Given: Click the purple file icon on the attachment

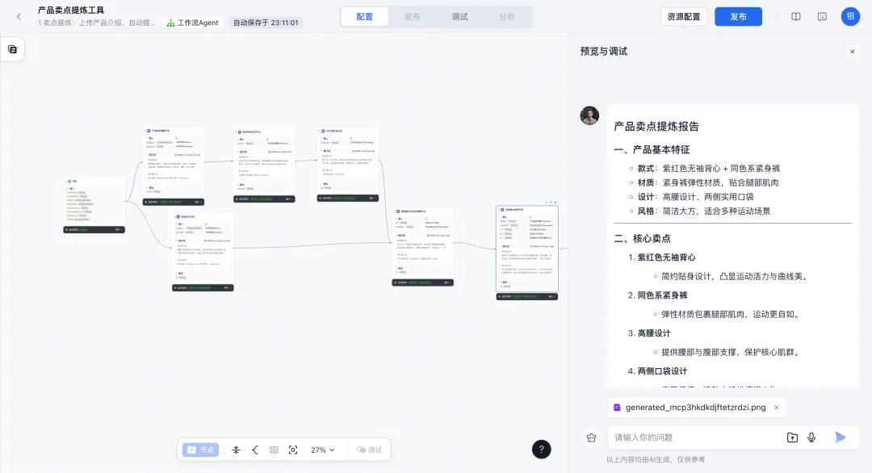Looking at the screenshot, I should [x=617, y=408].
